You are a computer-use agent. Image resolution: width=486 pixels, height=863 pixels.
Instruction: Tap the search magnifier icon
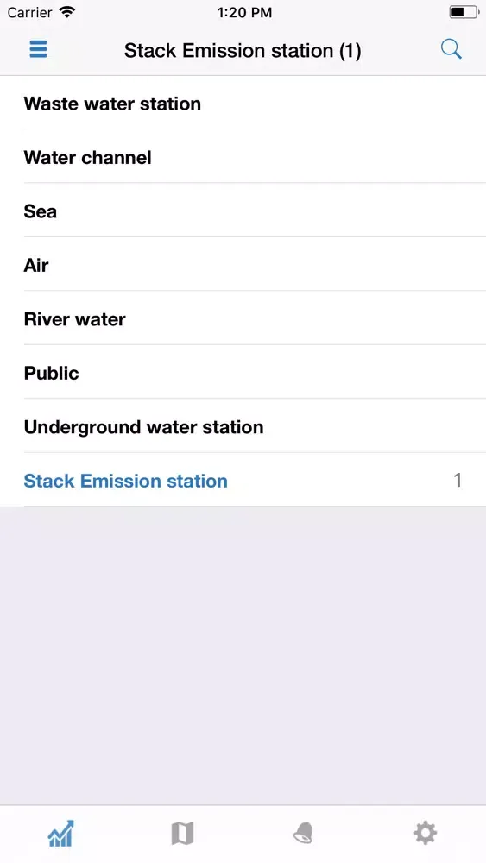(x=451, y=49)
